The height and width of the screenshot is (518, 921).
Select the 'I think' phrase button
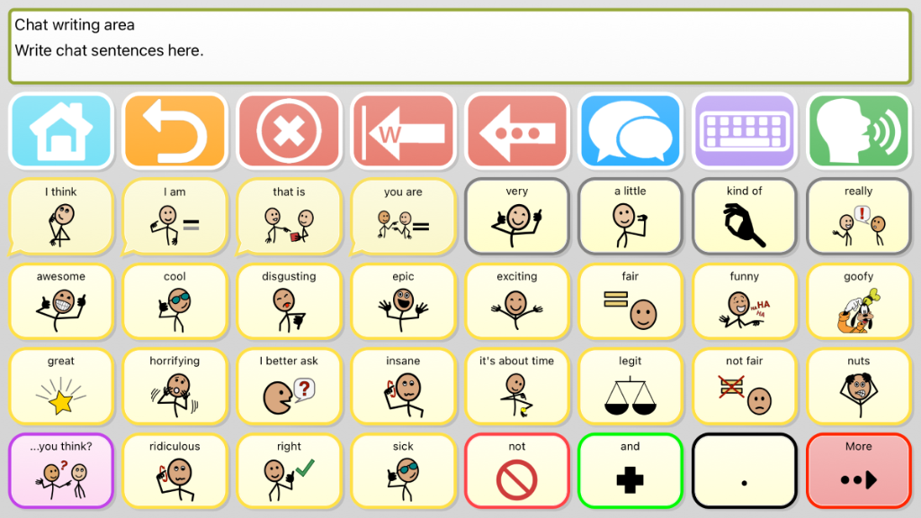[x=61, y=217]
